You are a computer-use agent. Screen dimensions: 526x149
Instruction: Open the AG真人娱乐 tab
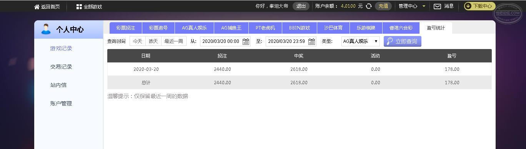pos(194,28)
